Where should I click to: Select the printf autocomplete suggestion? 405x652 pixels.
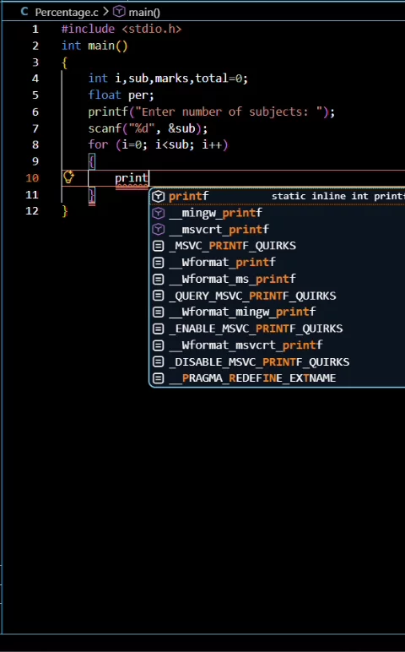(x=278, y=196)
